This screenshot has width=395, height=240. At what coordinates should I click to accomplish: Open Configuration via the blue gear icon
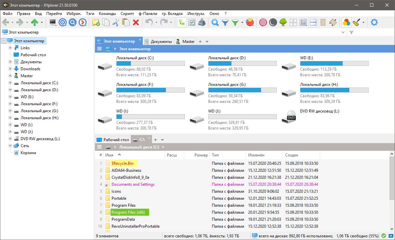[374, 22]
